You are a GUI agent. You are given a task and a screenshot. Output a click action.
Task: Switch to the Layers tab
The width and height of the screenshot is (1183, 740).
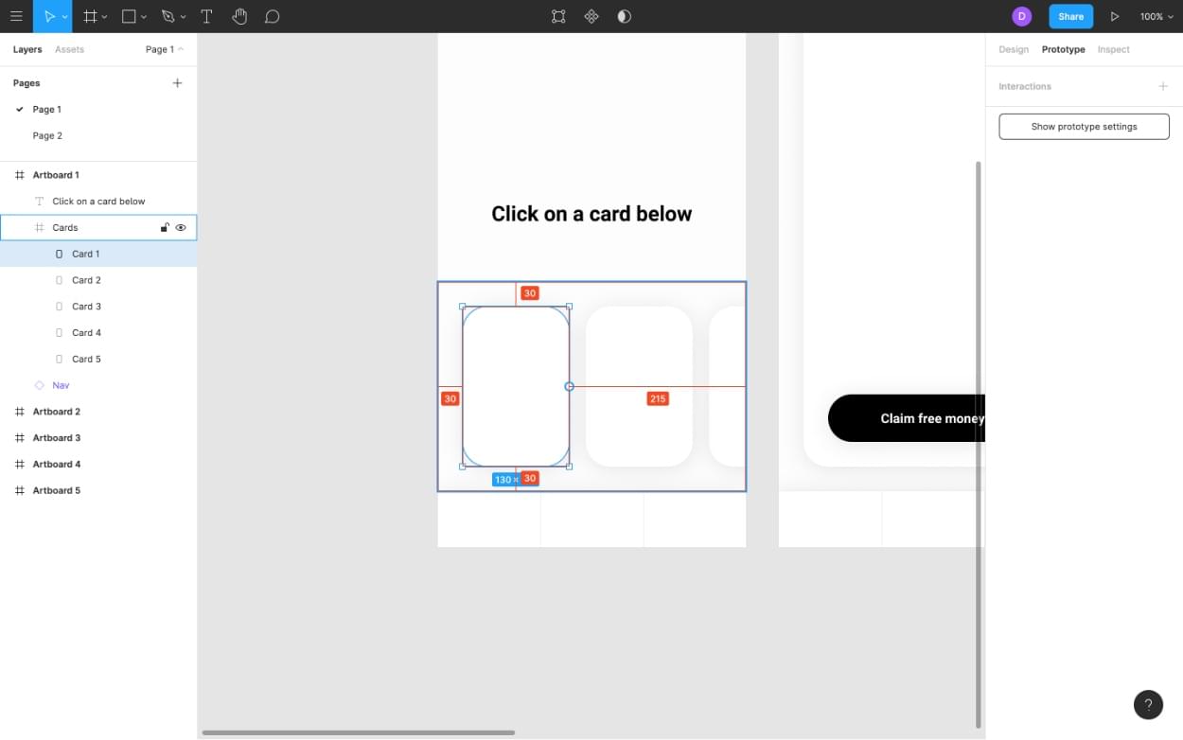tap(27, 49)
